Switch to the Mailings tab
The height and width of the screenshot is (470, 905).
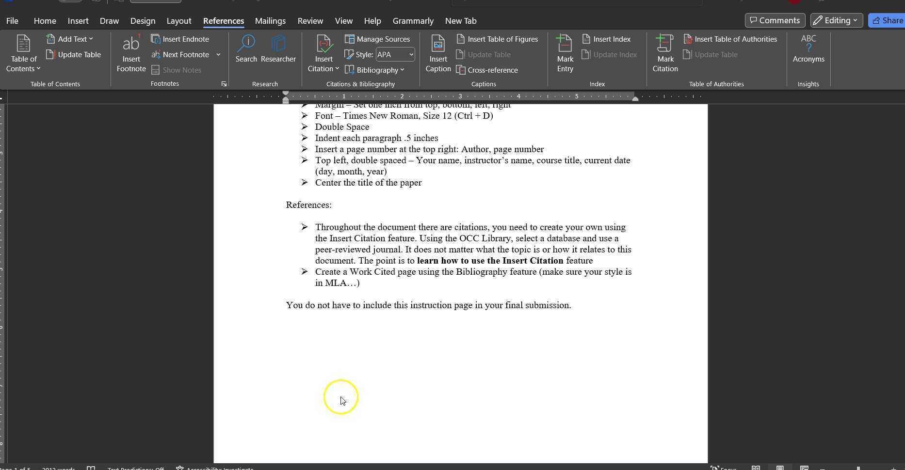pos(270,21)
